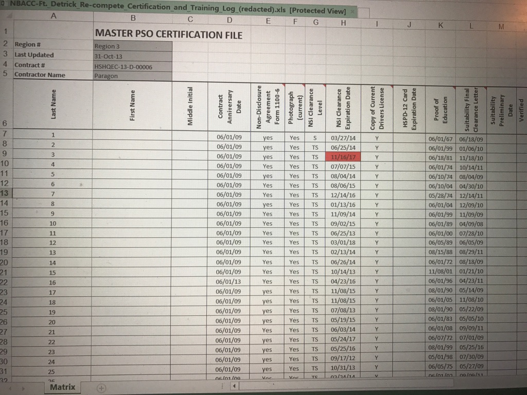Select the 31-Oct-13 last updated cell

pos(133,56)
